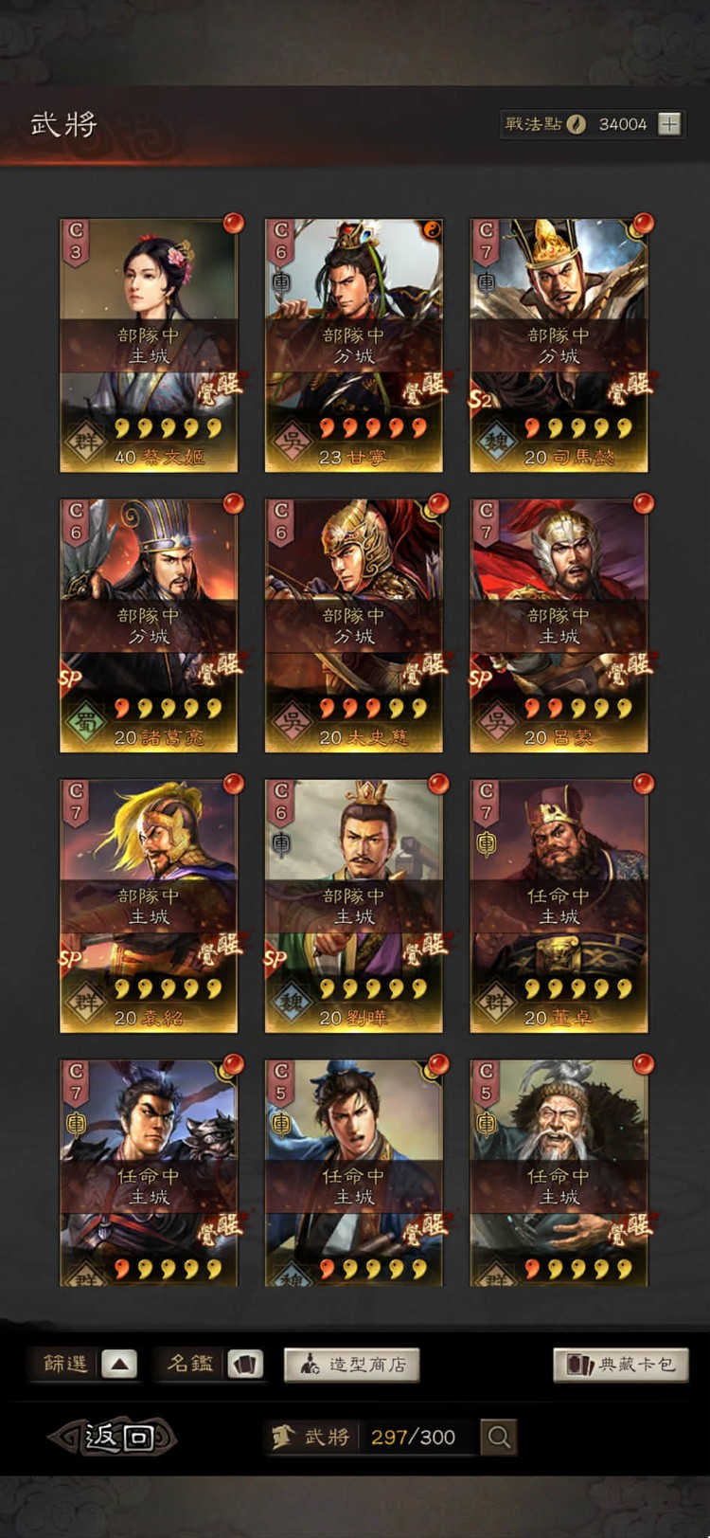Open the 典藏卡包 collection pack
Image resolution: width=710 pixels, height=1538 pixels.
tap(621, 1365)
